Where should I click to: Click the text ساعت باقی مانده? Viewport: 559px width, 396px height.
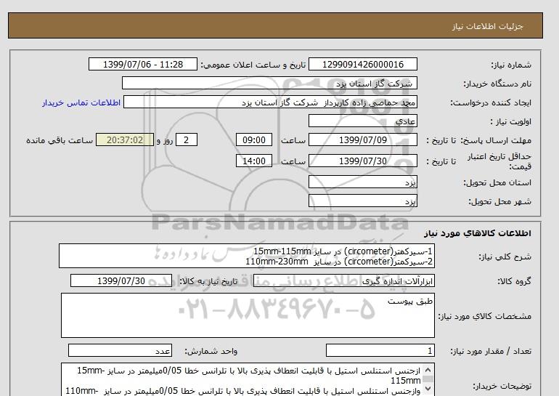60,140
